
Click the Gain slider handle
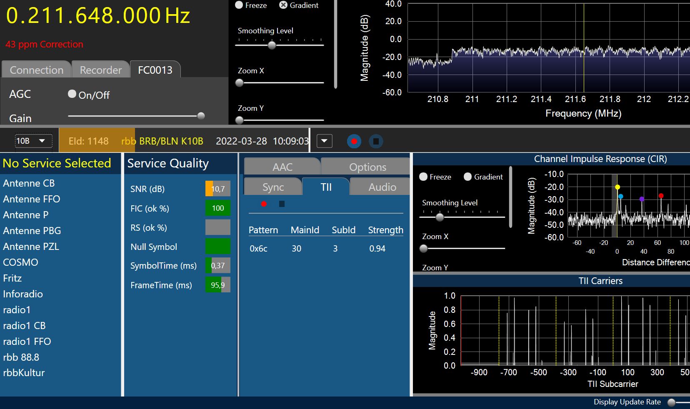tap(201, 116)
